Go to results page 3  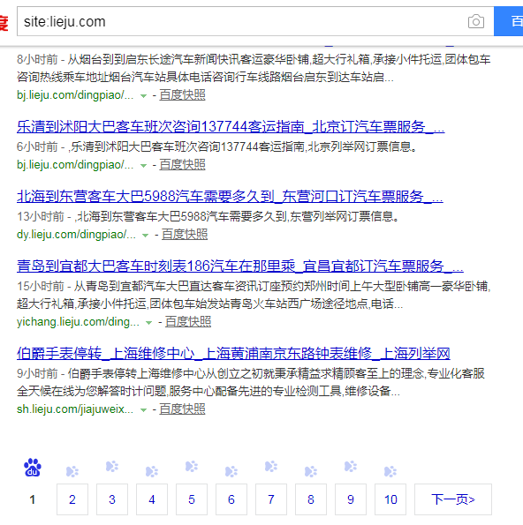click(112, 499)
